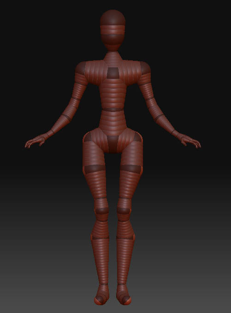Viewport: 231px width, 313px height.
Task: Select the dark thigh band on right leg
Action: (x=131, y=169)
